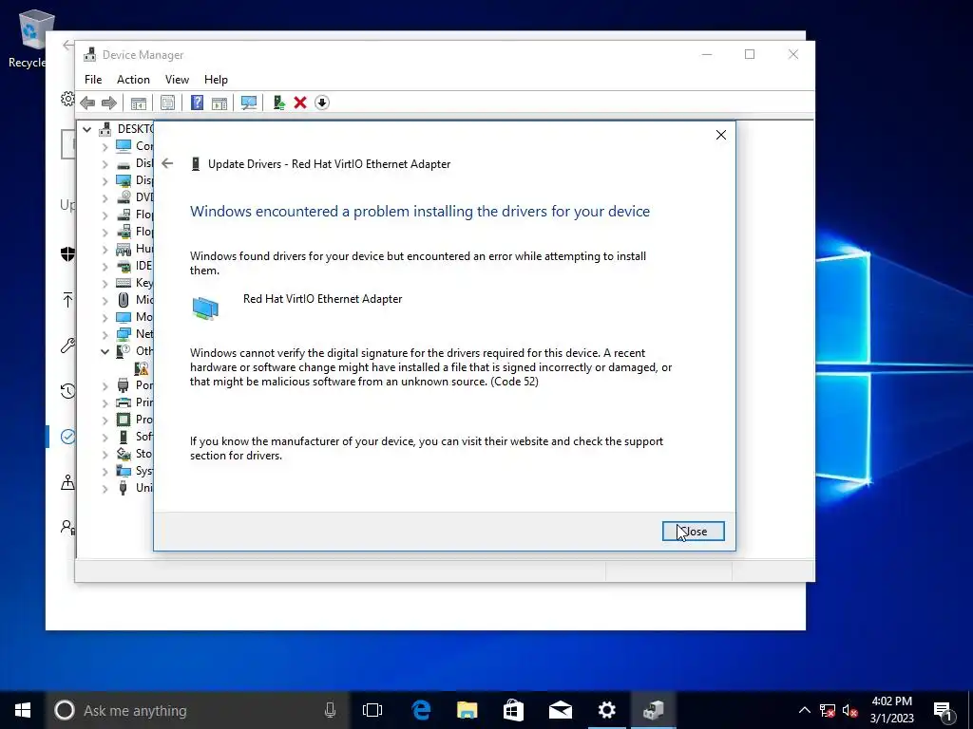973x729 pixels.
Task: Select the Mice (Mic...) category icon
Action: pos(124,300)
